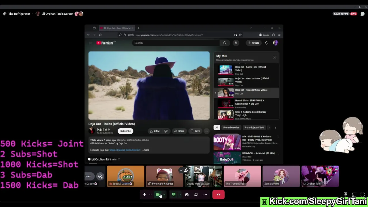The height and width of the screenshot is (207, 368).
Task: Click the YouTube search input field
Action: 176,43
